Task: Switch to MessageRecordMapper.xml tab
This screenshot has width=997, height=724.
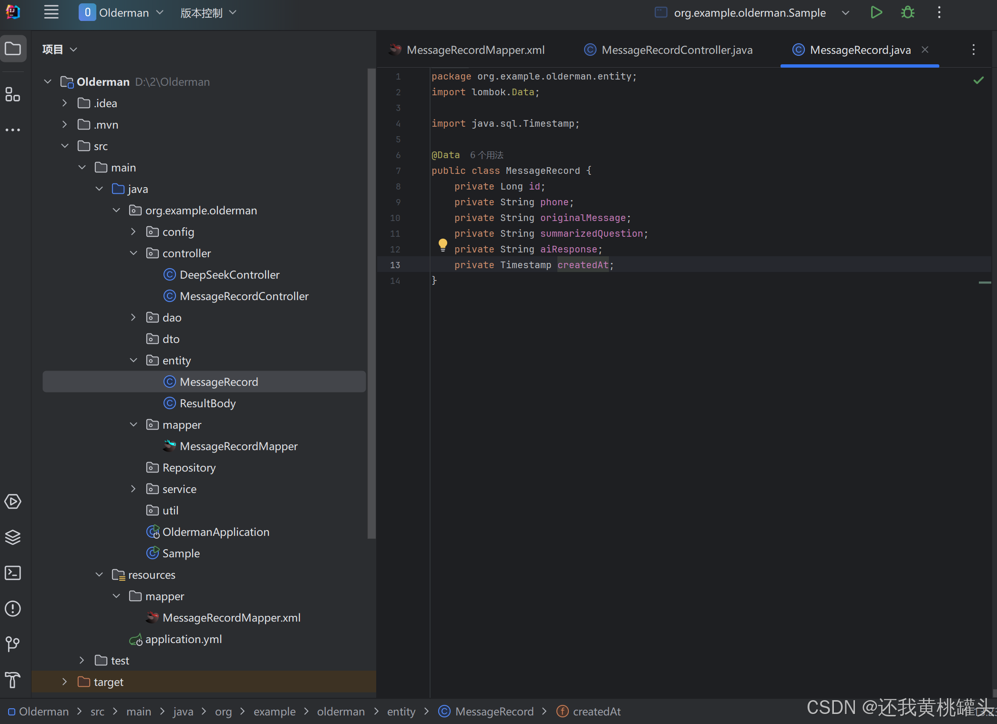Action: (475, 50)
